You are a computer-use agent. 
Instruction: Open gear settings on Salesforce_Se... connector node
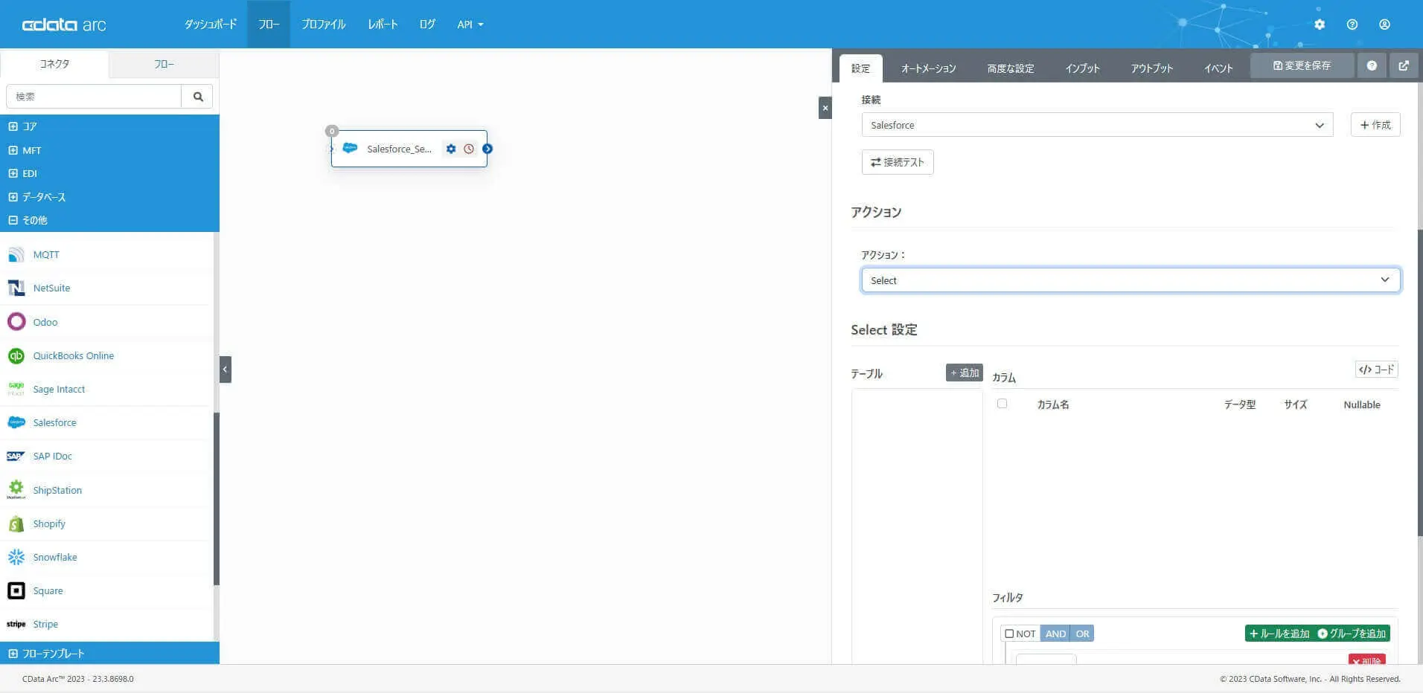[451, 149]
